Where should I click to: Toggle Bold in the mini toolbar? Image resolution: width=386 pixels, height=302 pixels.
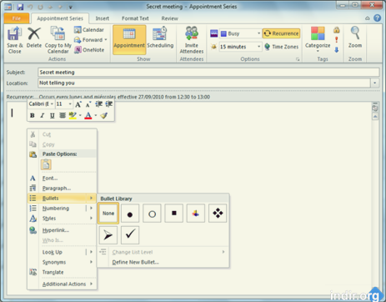point(33,115)
